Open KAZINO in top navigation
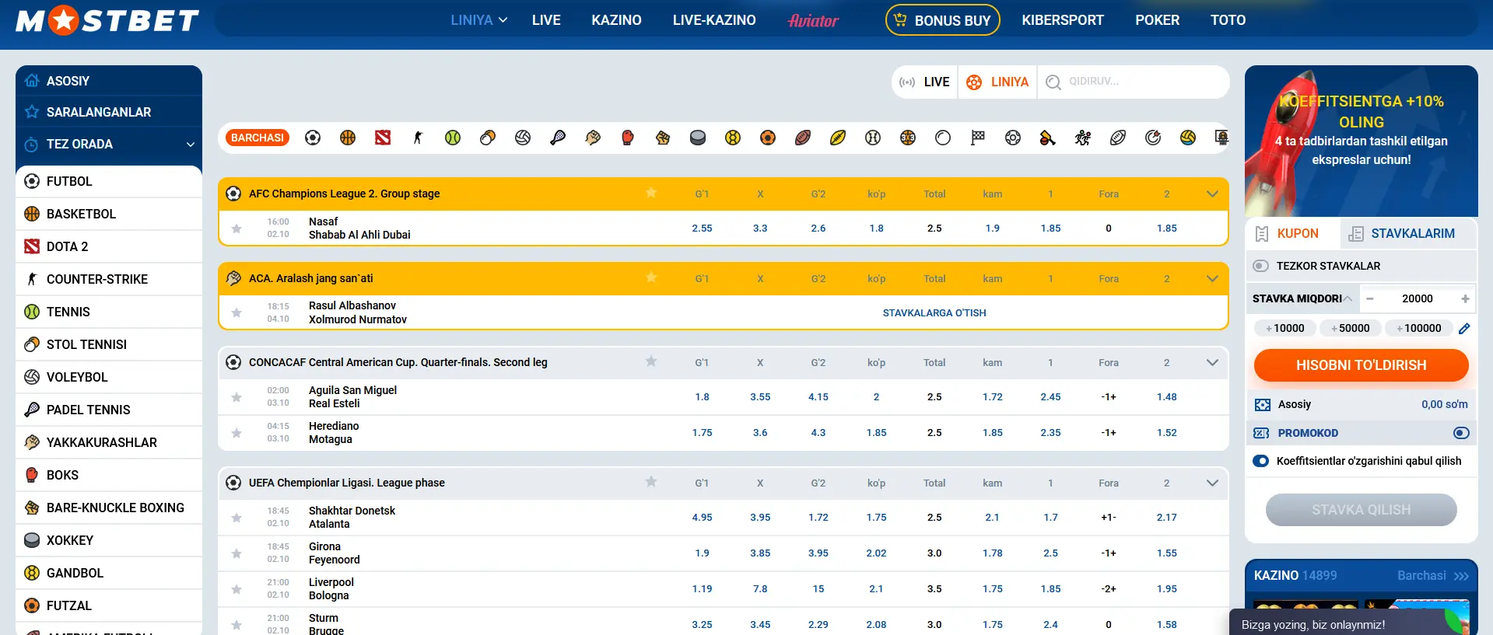Viewport: 1493px width, 635px height. [x=616, y=20]
